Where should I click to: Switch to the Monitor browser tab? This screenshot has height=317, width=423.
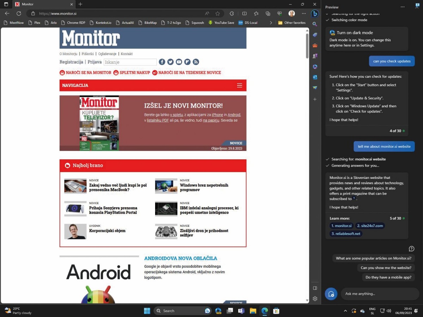[x=44, y=4]
